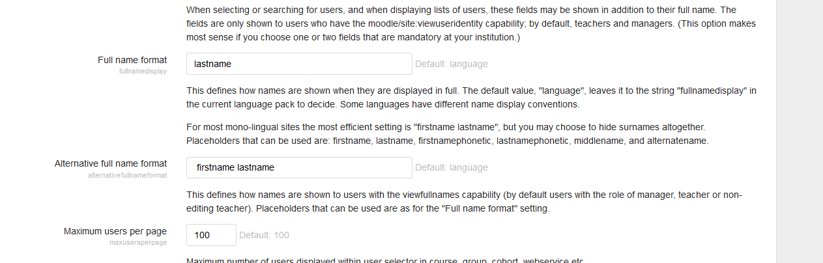Click the "alternativefullnameformat" setting key text
823x263 pixels.
pos(127,175)
